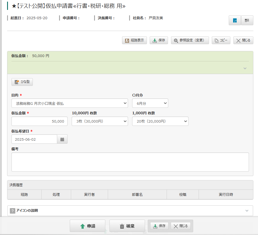Switch to the list layout view icon
Viewport: 258px width, 235px height.
click(247, 21)
